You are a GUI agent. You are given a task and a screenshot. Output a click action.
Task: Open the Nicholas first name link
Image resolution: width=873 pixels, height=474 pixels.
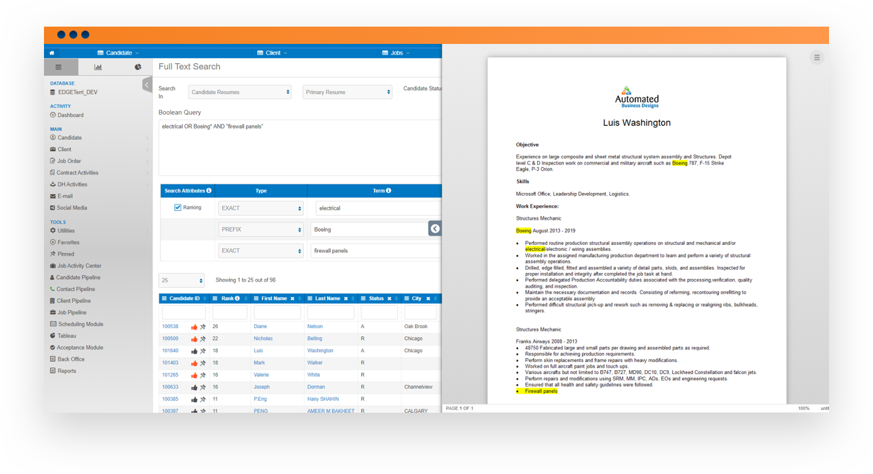coord(263,339)
